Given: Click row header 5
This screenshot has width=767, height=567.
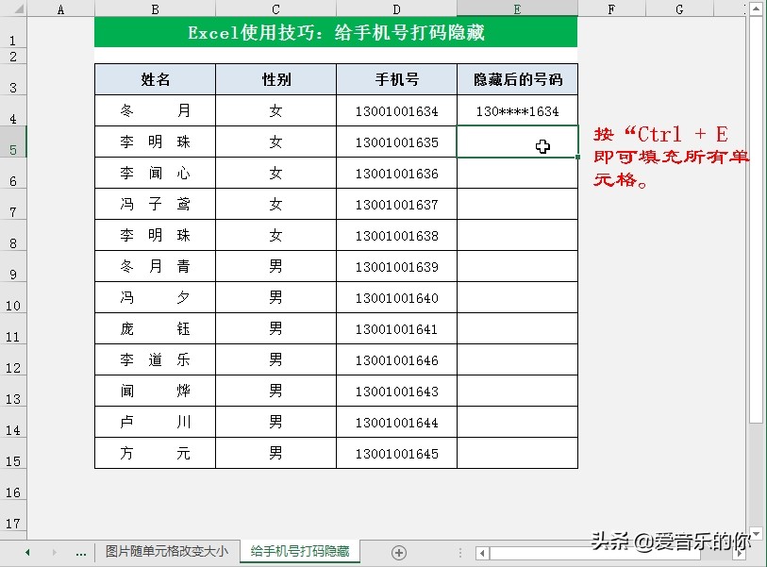Looking at the screenshot, I should click(12, 142).
